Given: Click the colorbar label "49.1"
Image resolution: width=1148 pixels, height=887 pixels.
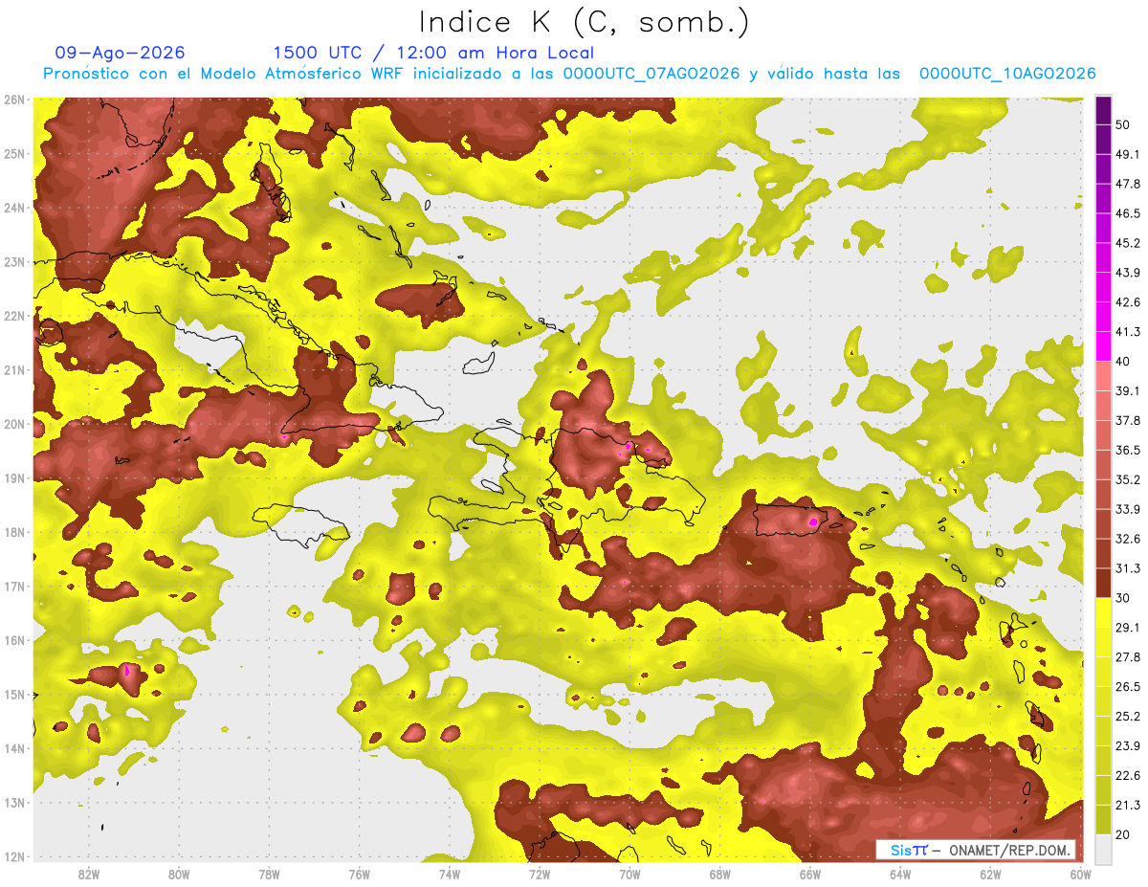Looking at the screenshot, I should (x=1127, y=154).
